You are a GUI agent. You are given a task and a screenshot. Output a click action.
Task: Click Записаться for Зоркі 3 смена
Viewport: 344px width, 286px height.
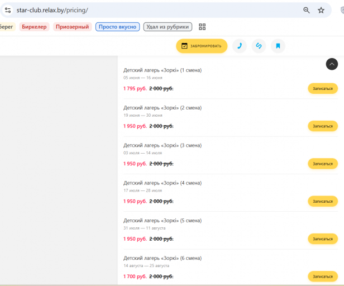coord(323,164)
